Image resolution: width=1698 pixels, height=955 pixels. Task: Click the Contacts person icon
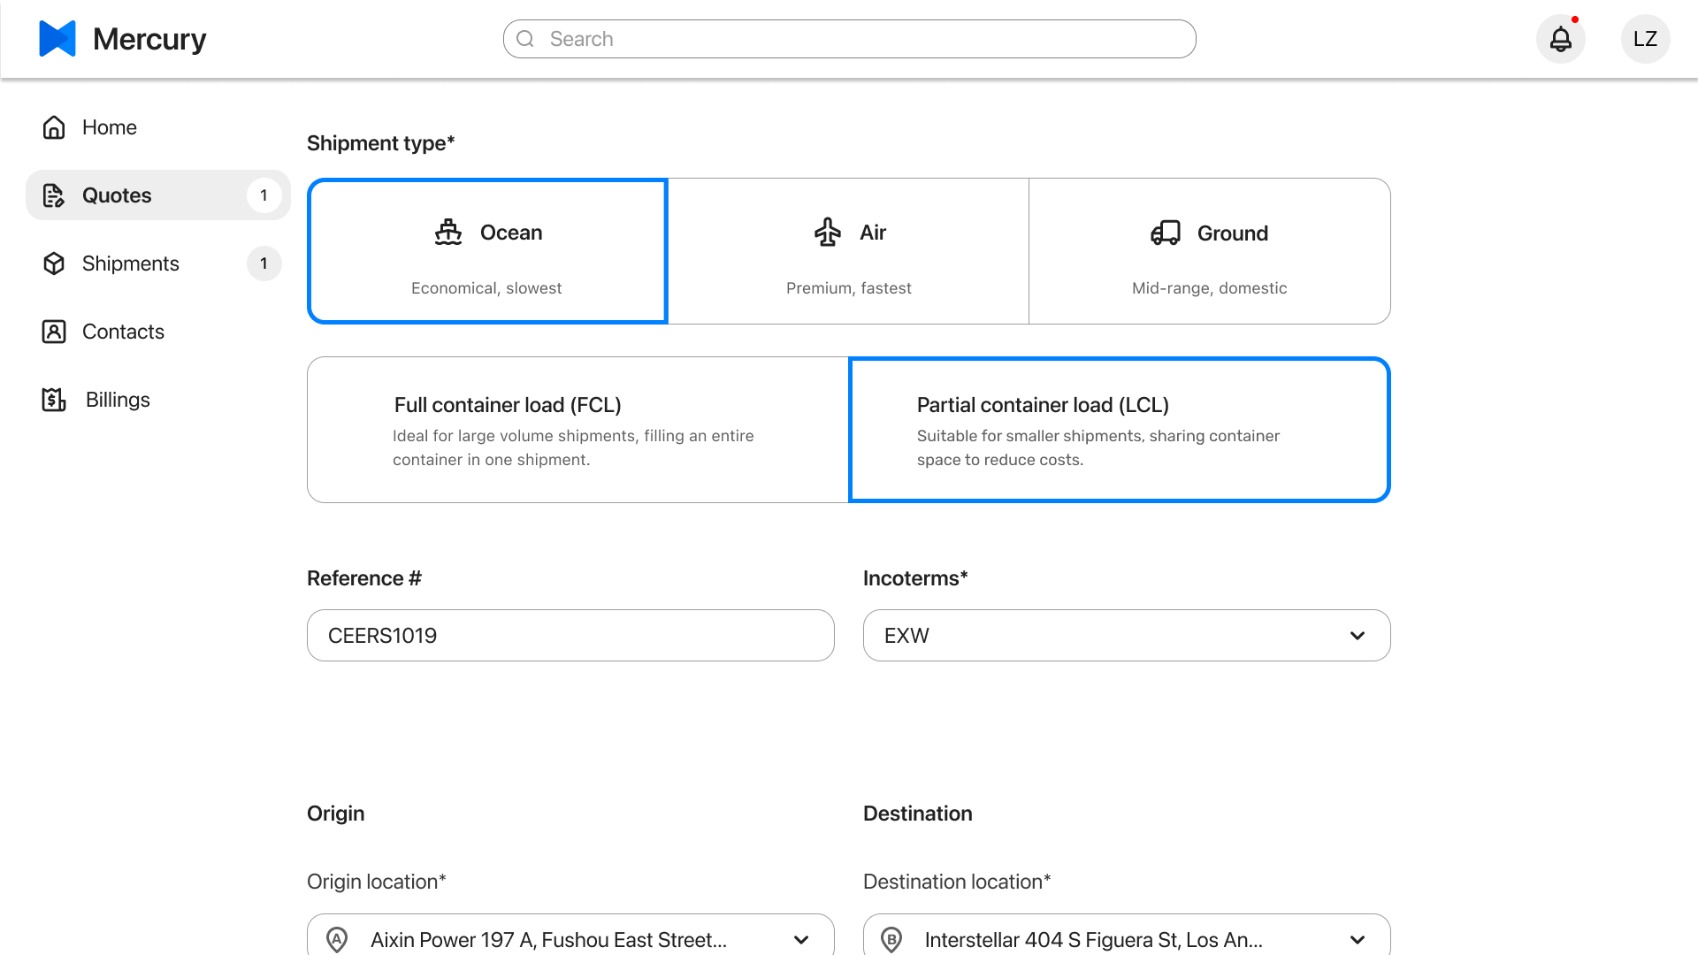click(x=54, y=332)
